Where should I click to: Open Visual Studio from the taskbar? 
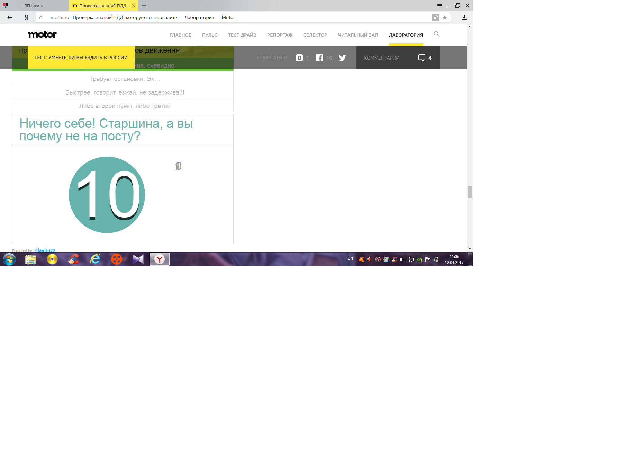(138, 259)
